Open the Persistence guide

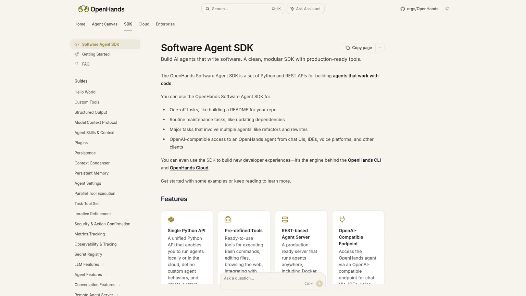[x=85, y=153]
